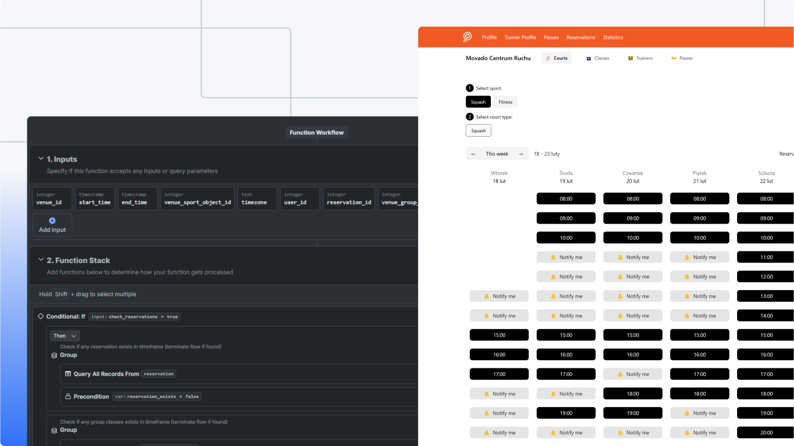Screen dimensions: 794x446
Task: Click the diamond Conditional If icon
Action: pos(40,316)
